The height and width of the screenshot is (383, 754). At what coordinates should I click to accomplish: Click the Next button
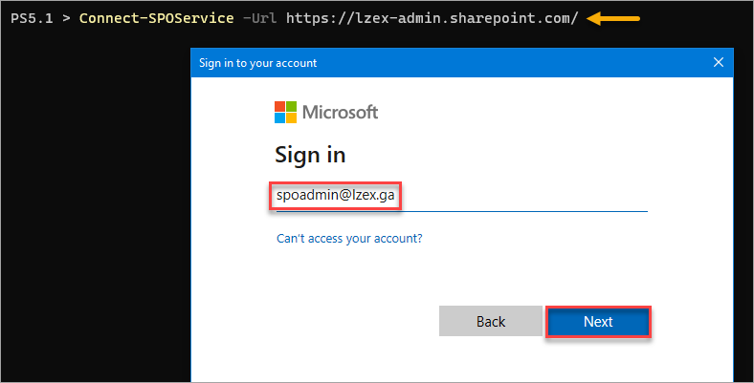pos(598,322)
